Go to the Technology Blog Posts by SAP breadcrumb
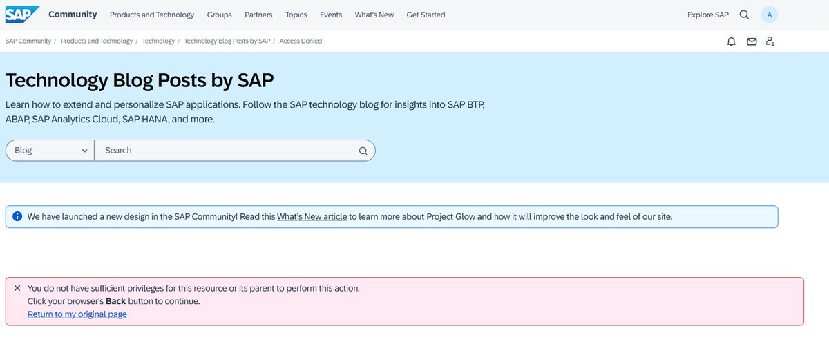Screen dimensions: 829x344 click(x=227, y=41)
